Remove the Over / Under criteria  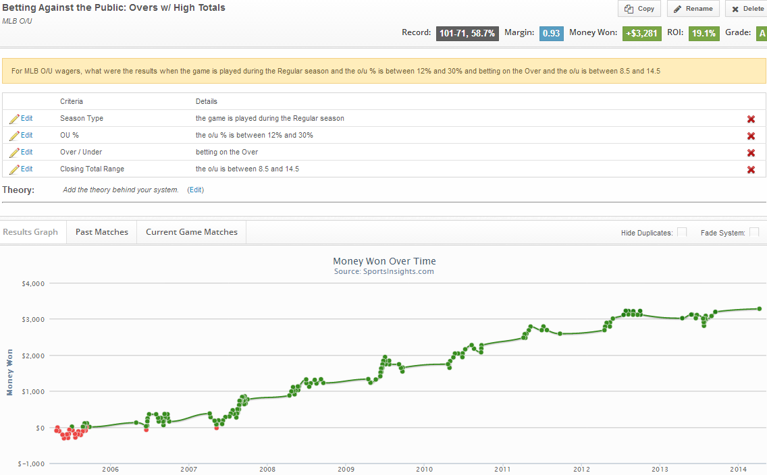751,152
